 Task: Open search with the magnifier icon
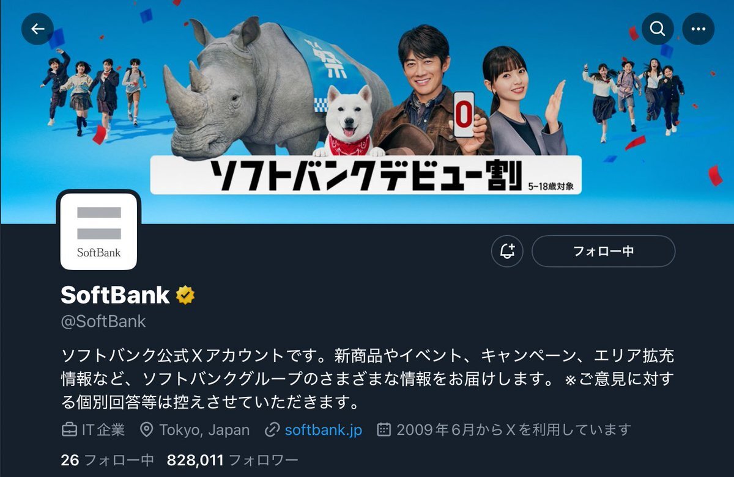[x=658, y=29]
